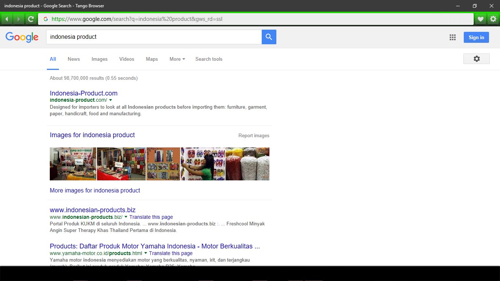Open Tango Browser settings gear in toolbar

pos(493,19)
